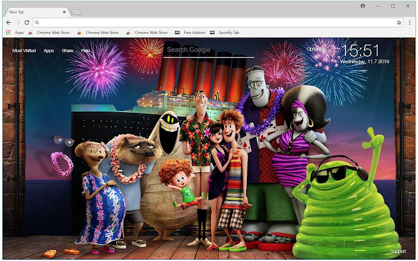This screenshot has width=418, height=261.
Task: Open the Sportify Tab bookmark
Action: coord(225,33)
